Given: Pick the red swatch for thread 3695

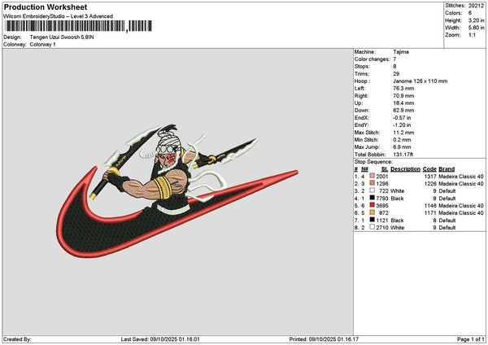Looking at the screenshot, I should tap(372, 205).
